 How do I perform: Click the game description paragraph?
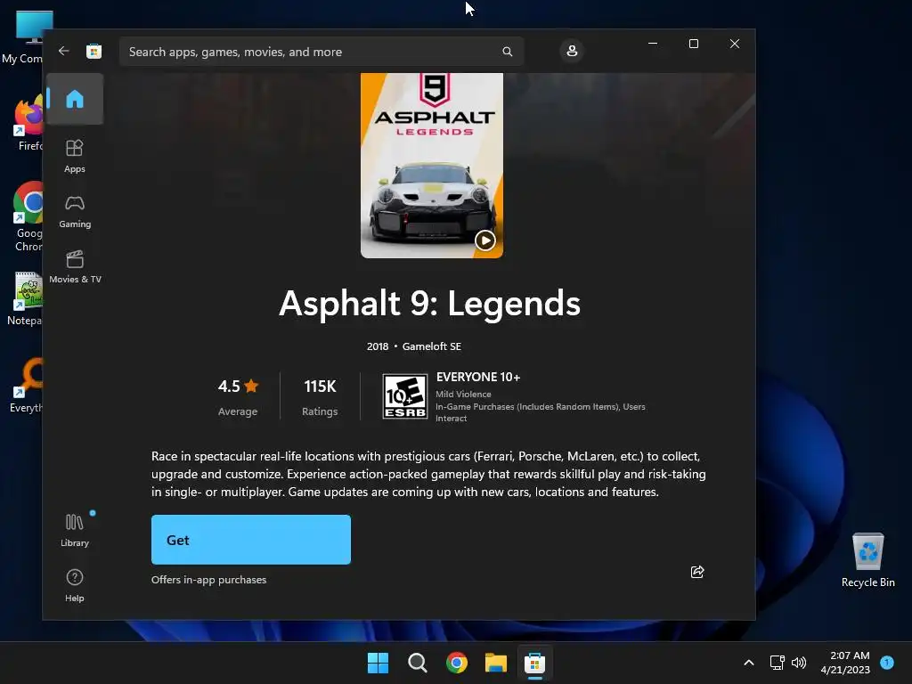pyautogui.click(x=428, y=474)
